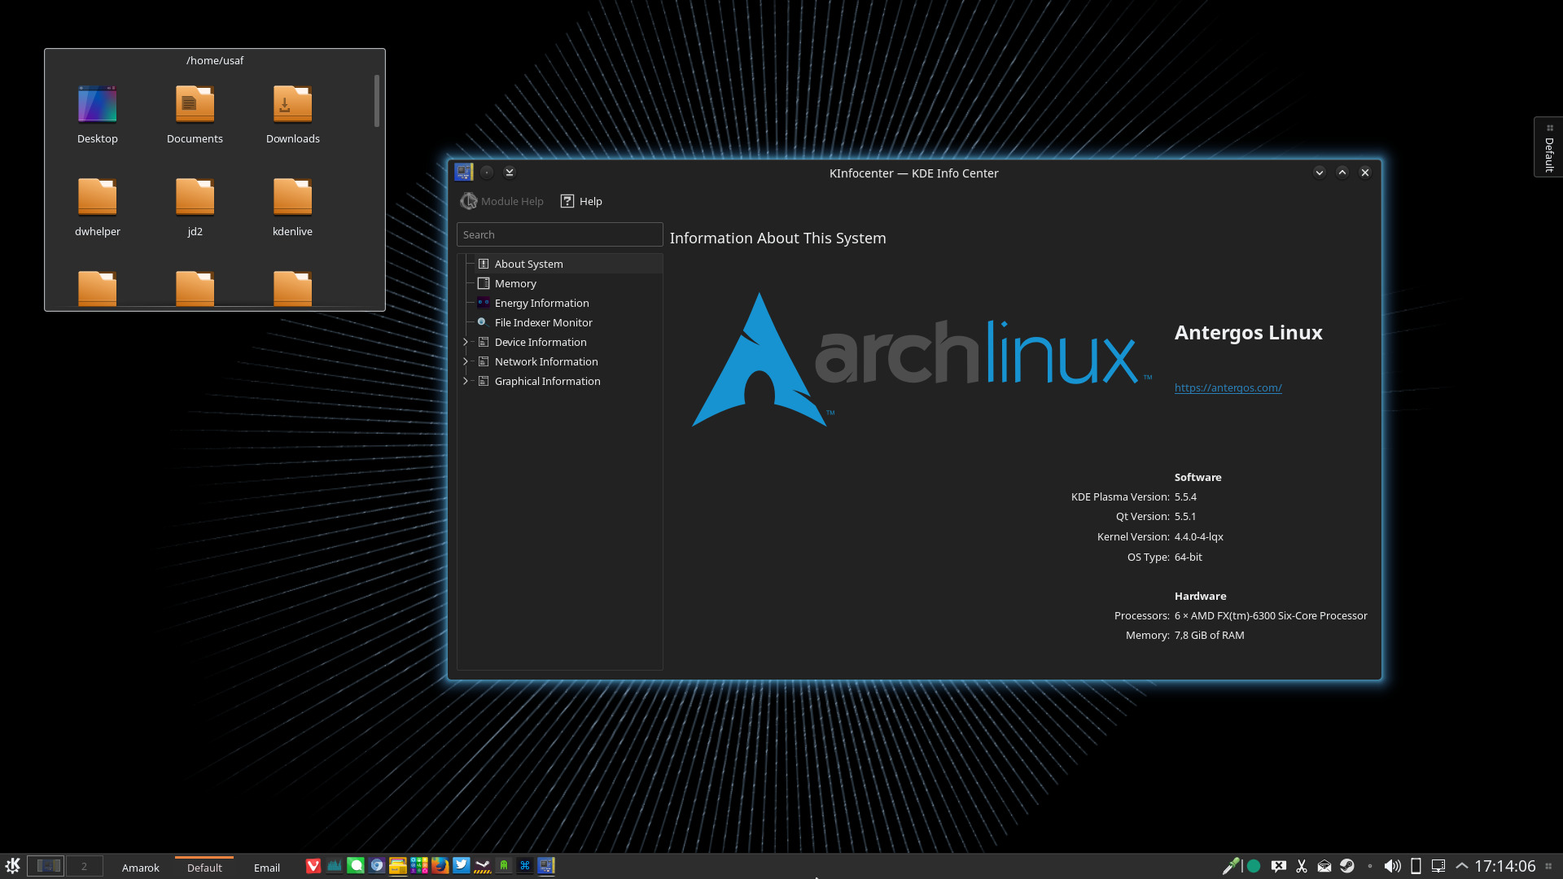The image size is (1563, 879).
Task: Click the green circle color swatch in tray
Action: (1254, 866)
